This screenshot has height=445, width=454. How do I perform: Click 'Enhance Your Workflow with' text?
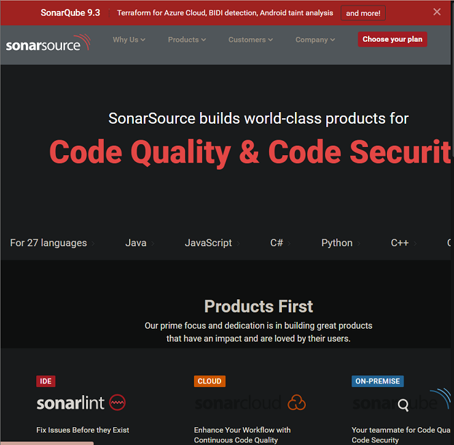[242, 430]
